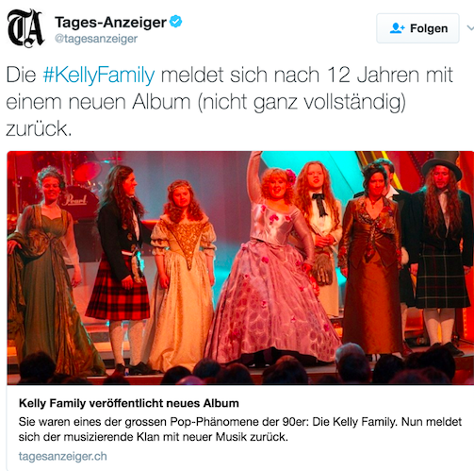Image resolution: width=474 pixels, height=471 pixels.
Task: Click the add-person icon on the Folgen button
Action: tap(397, 28)
